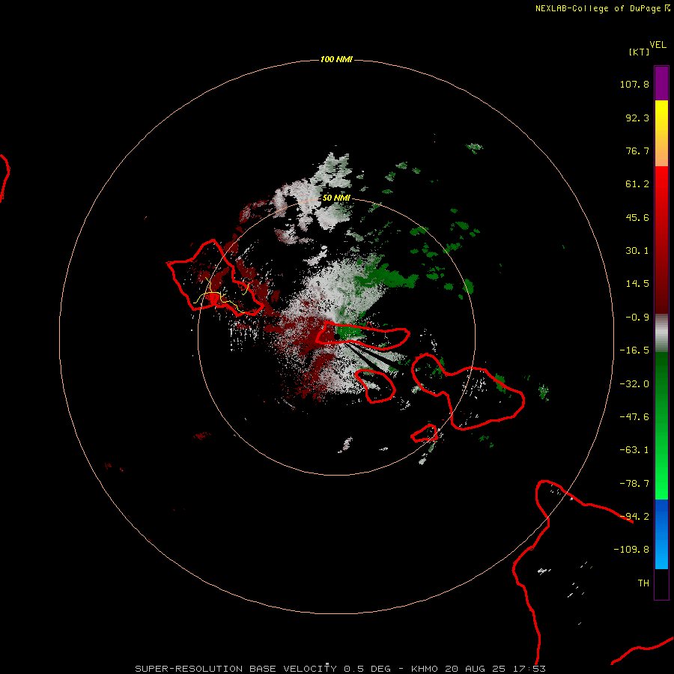The width and height of the screenshot is (674, 674).
Task: Click the -32.0 velocity scale value
Action: [634, 384]
